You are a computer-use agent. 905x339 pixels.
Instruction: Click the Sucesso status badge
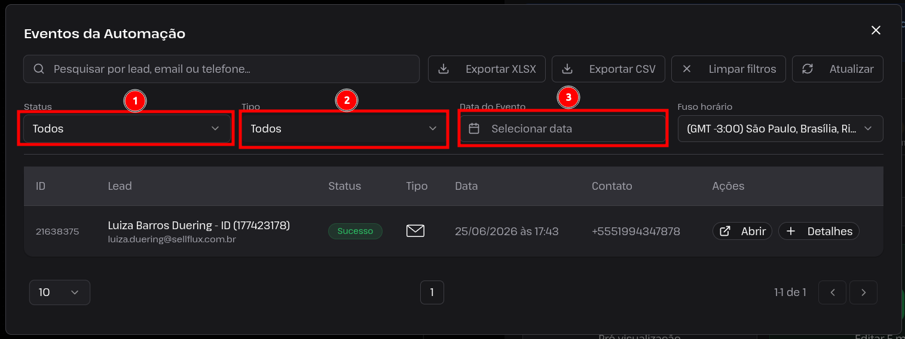pyautogui.click(x=355, y=231)
